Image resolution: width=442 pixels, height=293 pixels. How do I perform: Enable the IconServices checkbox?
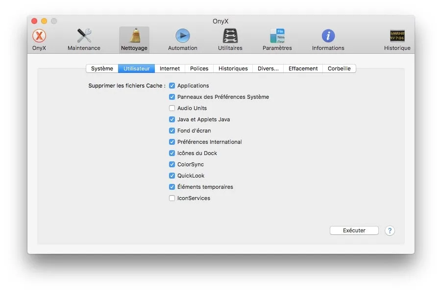point(172,198)
